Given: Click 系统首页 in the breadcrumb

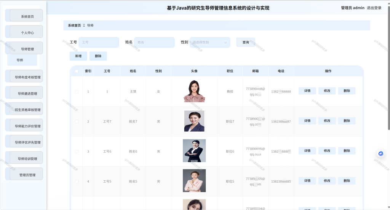Looking at the screenshot, I should point(74,25).
